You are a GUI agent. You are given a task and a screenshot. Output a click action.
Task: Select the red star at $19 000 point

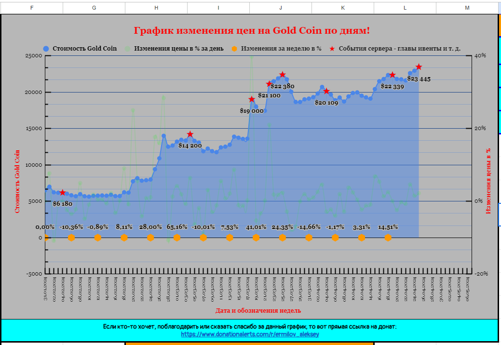click(x=252, y=99)
